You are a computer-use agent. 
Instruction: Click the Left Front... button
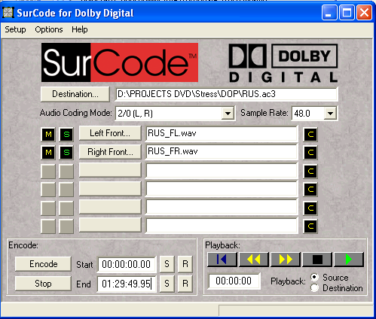coord(110,133)
